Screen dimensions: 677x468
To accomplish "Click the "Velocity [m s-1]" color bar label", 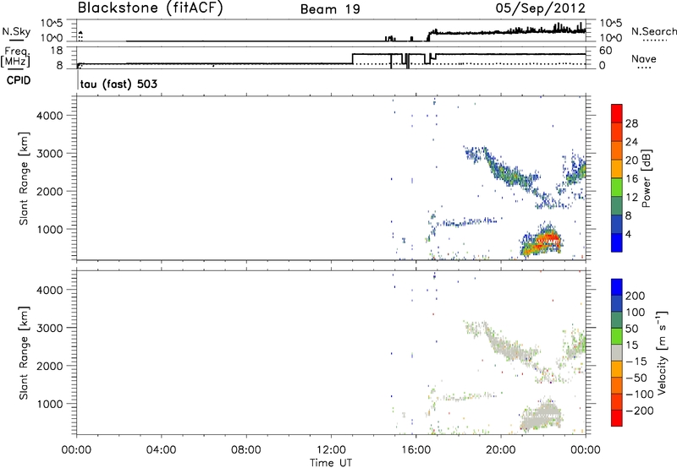I will click(x=662, y=352).
